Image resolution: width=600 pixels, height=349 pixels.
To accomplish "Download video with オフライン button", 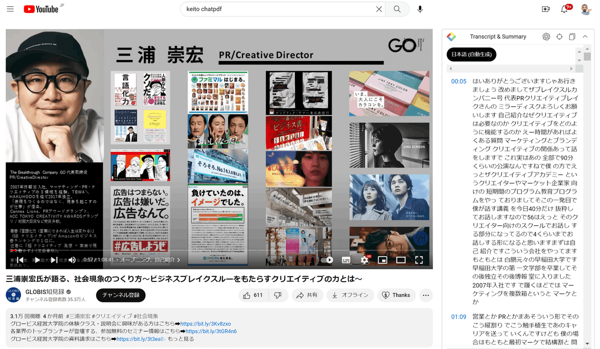I will (350, 295).
